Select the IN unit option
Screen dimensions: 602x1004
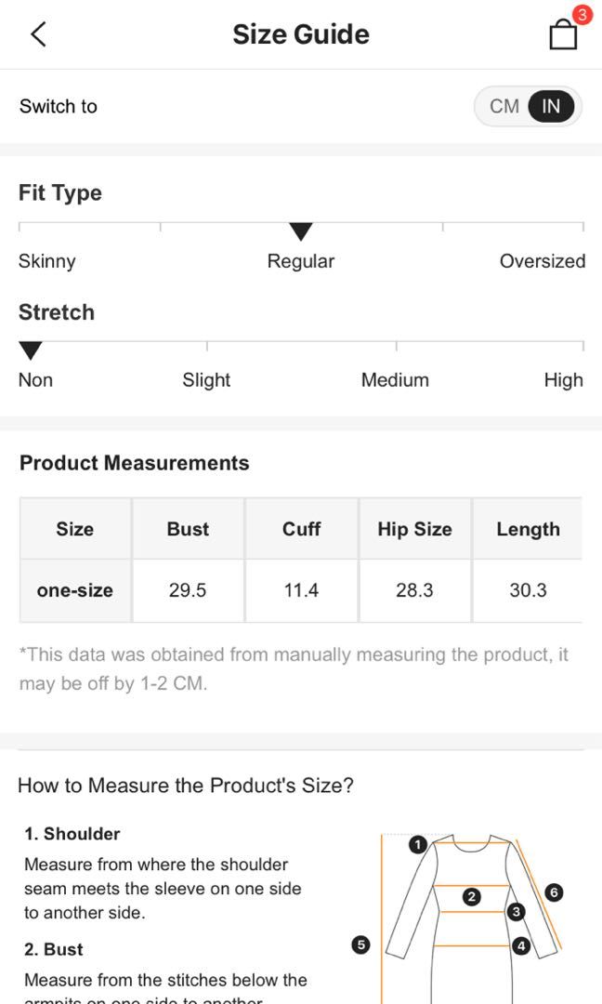(551, 106)
